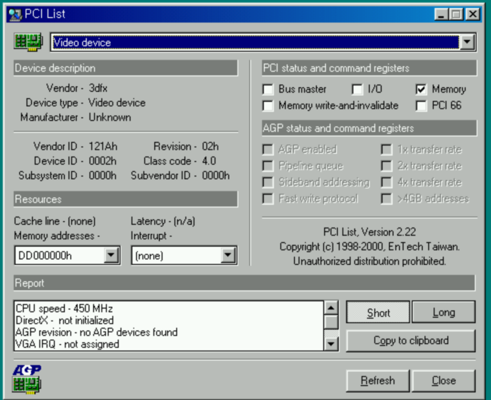
Task: Click the scroll up arrow in Report box
Action: (x=332, y=308)
